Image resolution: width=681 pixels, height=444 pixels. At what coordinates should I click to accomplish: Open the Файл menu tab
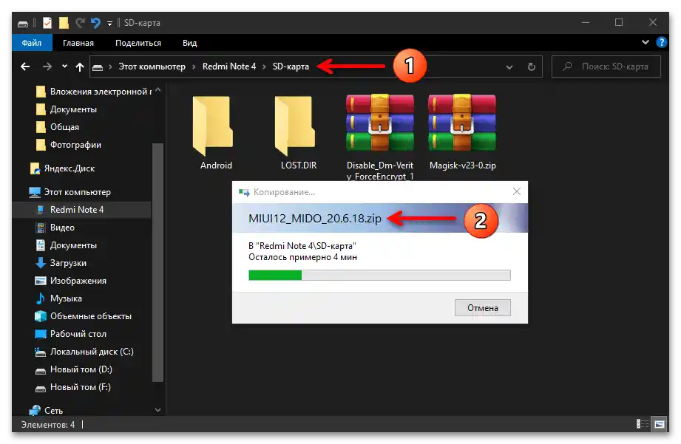pyautogui.click(x=32, y=43)
